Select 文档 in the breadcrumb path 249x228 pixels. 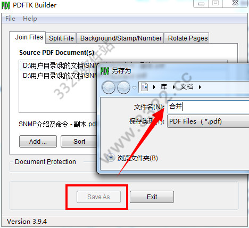point(187,87)
